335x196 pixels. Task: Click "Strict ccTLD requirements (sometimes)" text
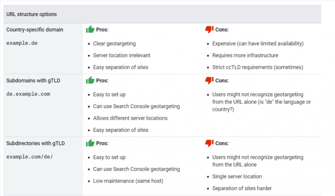(x=257, y=67)
